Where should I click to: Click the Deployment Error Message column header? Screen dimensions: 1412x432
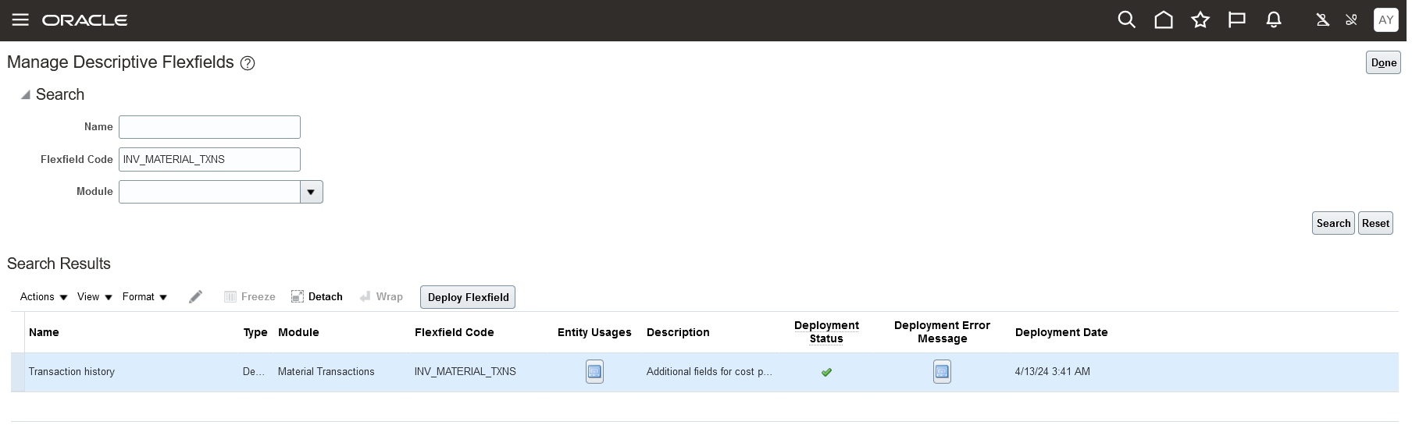pos(942,332)
